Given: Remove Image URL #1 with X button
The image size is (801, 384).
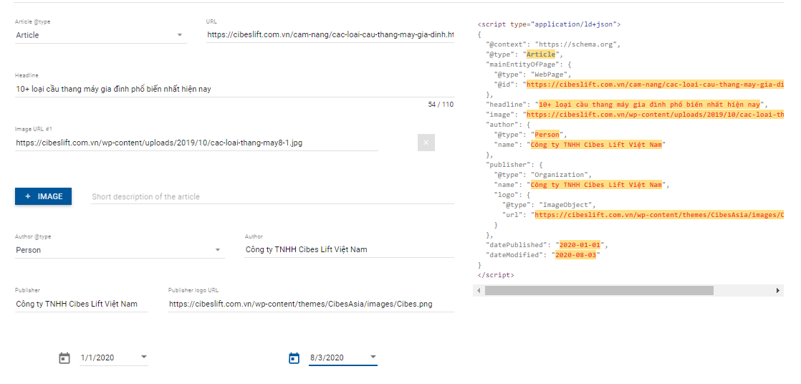Looking at the screenshot, I should coord(426,143).
